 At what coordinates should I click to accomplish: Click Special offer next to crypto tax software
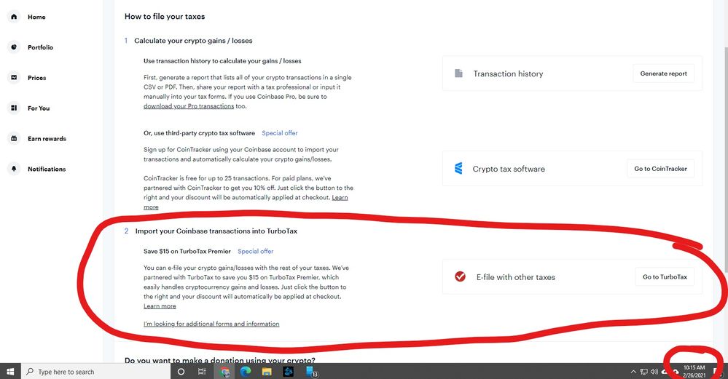(280, 133)
